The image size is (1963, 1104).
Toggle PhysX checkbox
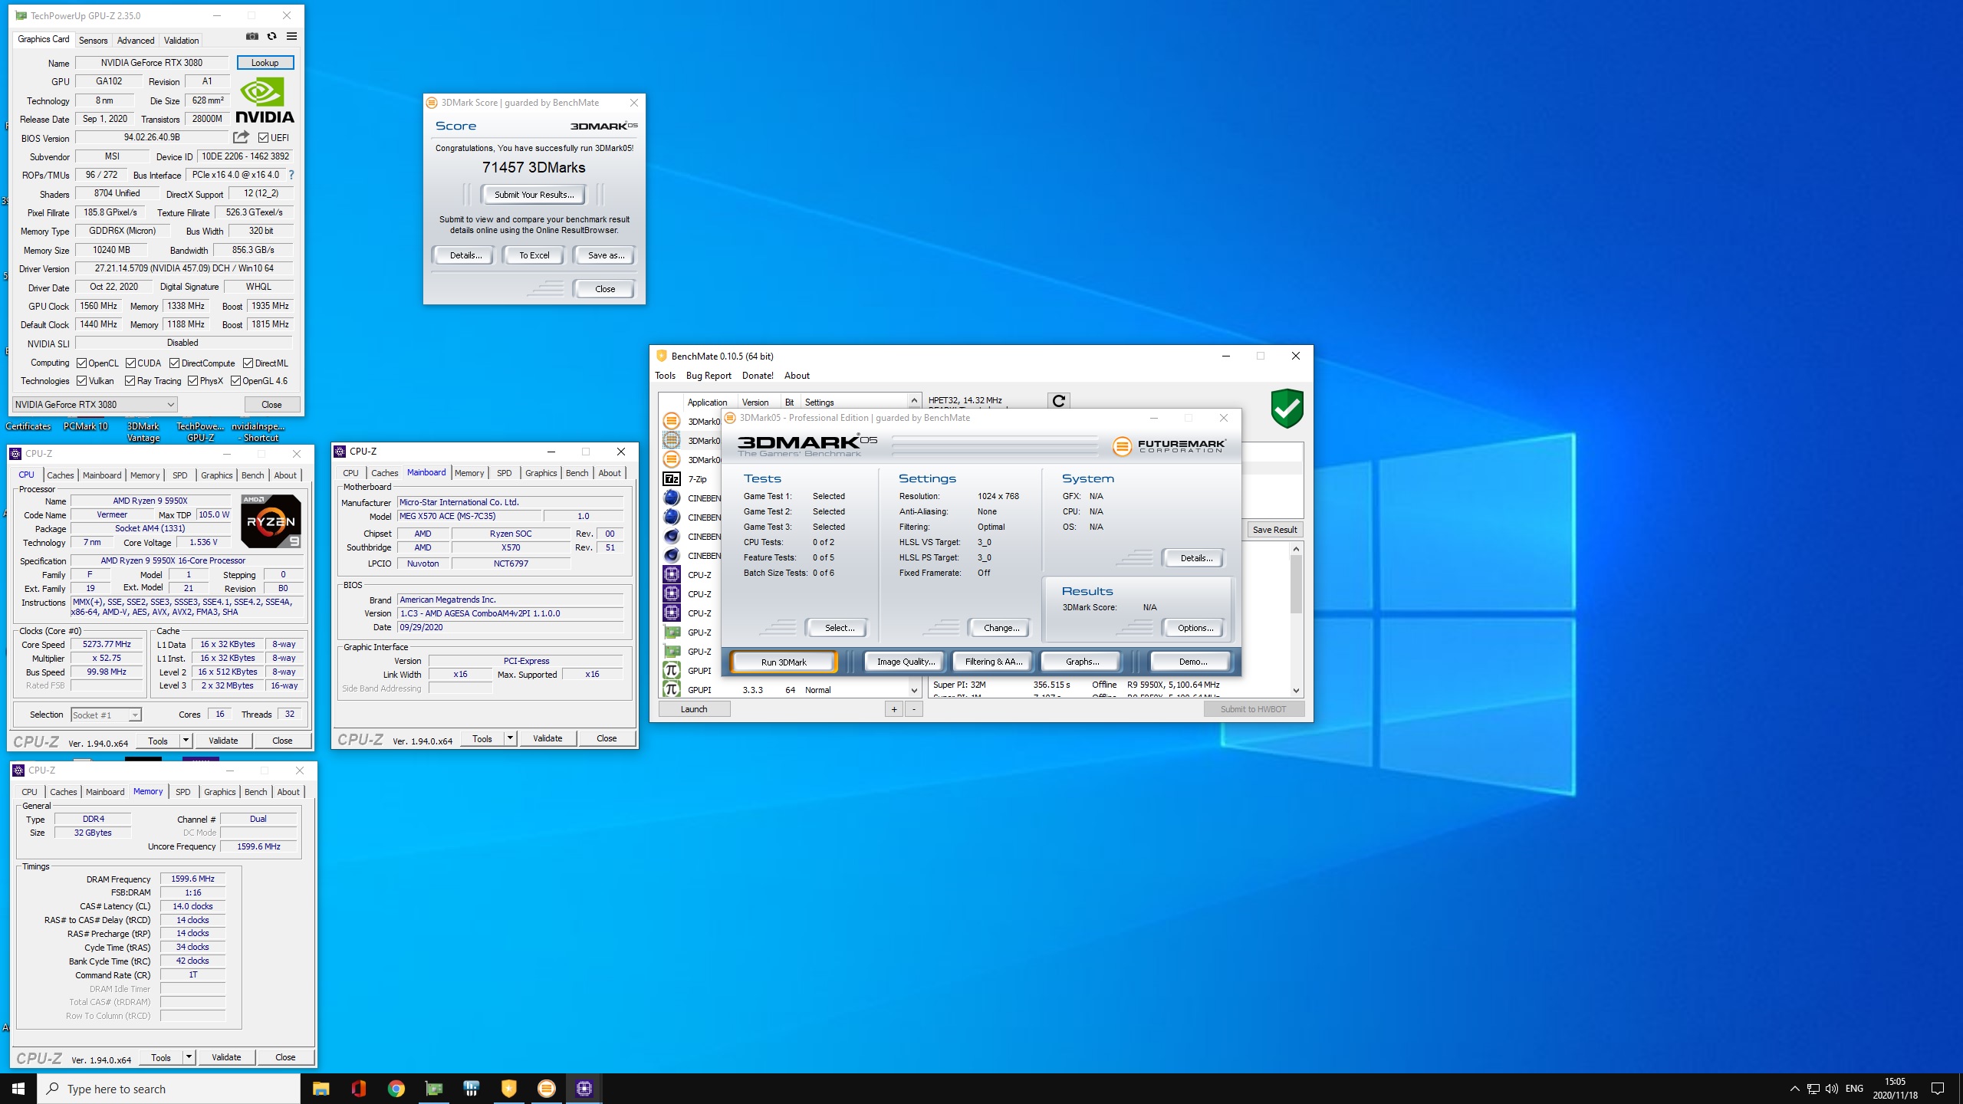click(192, 381)
